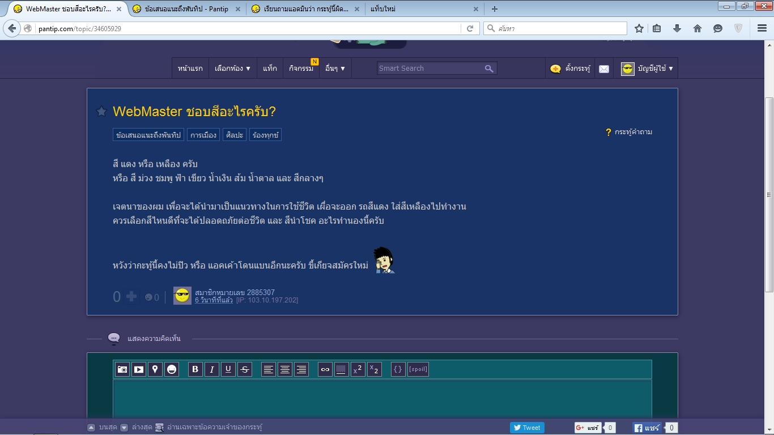
Task: Open the ร้องทุกข์ tag
Action: (x=265, y=135)
